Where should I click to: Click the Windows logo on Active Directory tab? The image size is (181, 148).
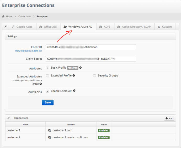tap(119, 27)
